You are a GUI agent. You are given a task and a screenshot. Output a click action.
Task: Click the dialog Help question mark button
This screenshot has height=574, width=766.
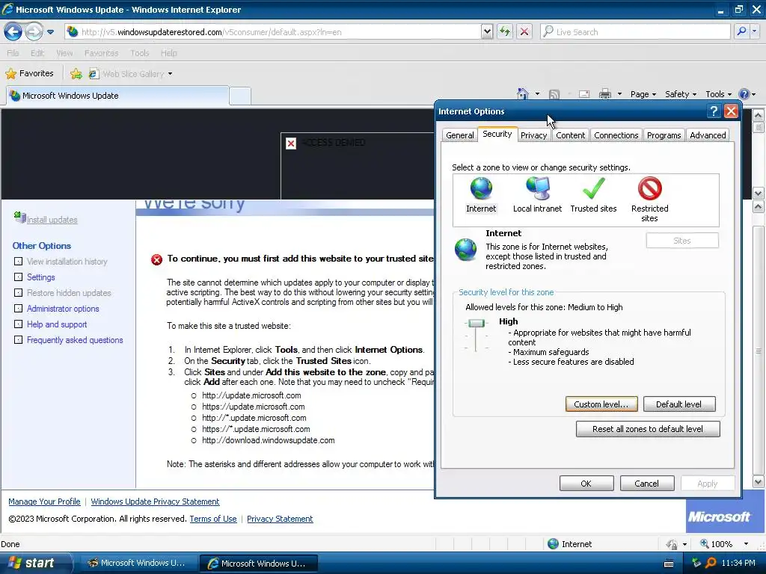[x=713, y=111]
